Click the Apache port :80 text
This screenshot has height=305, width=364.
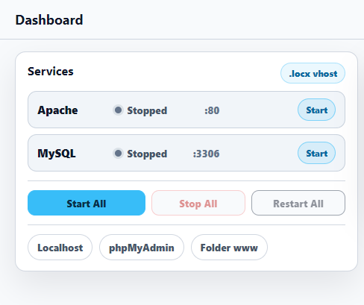click(212, 110)
